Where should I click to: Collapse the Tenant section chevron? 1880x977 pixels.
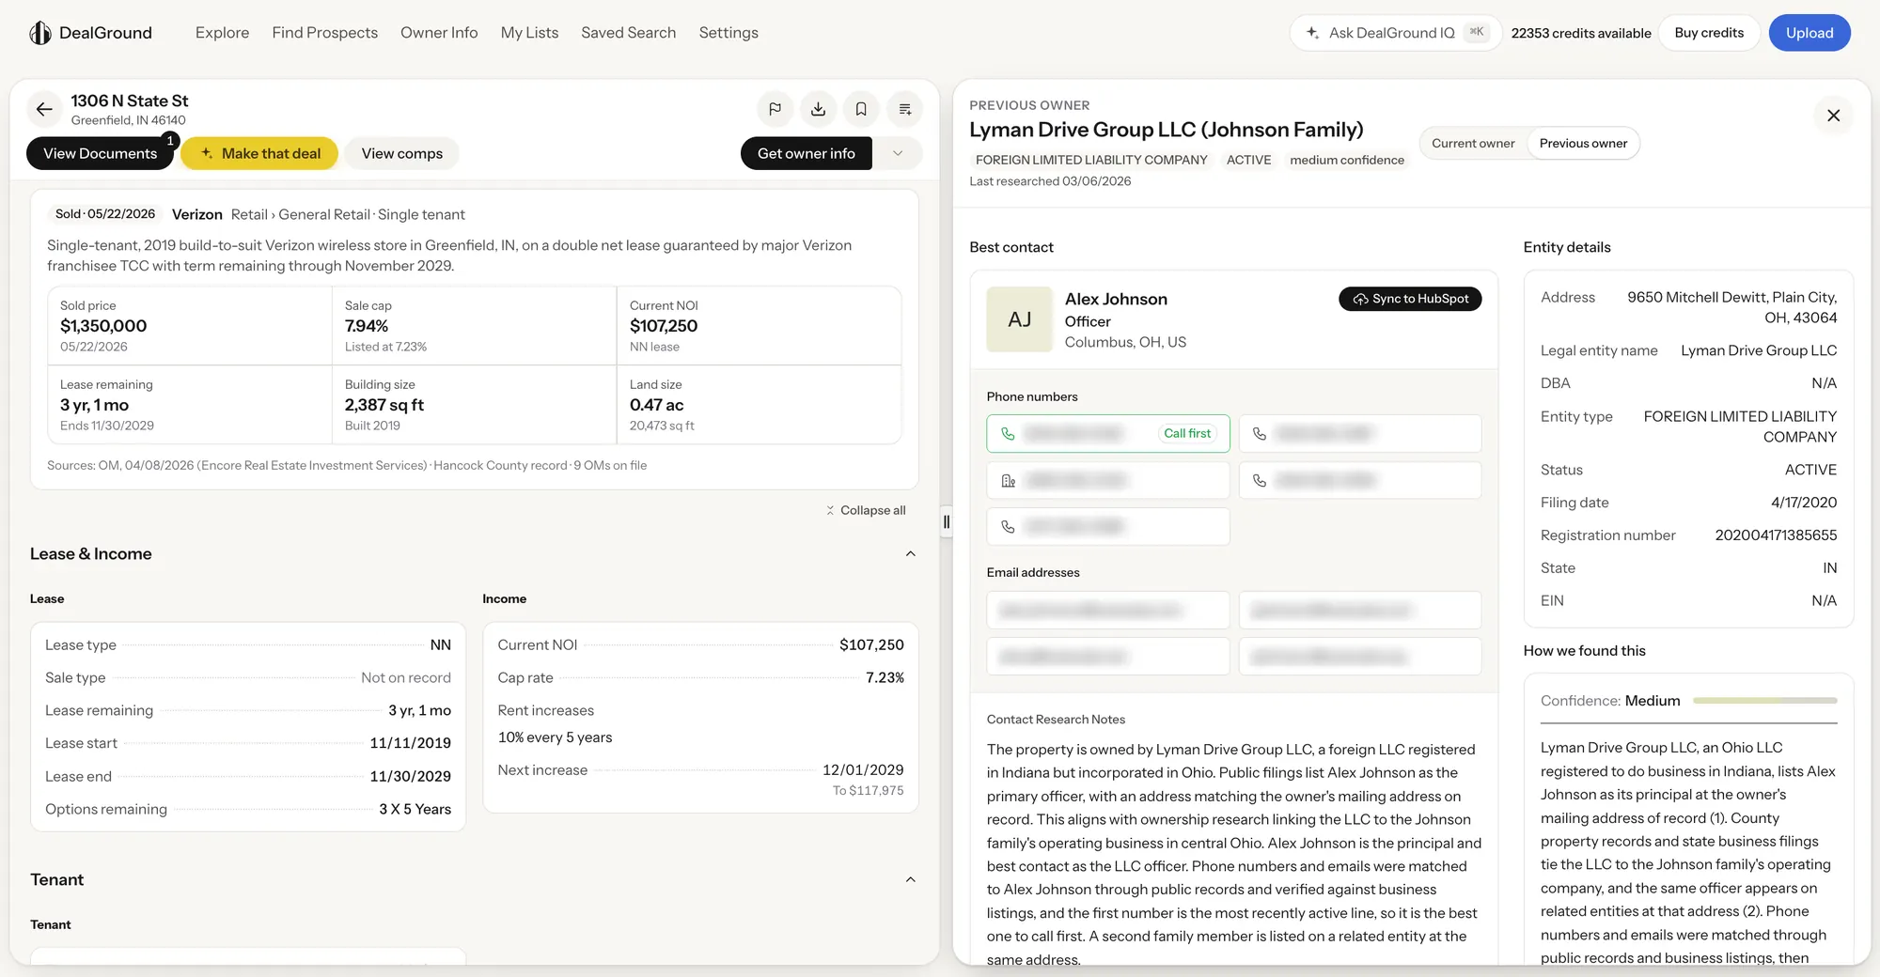click(910, 880)
